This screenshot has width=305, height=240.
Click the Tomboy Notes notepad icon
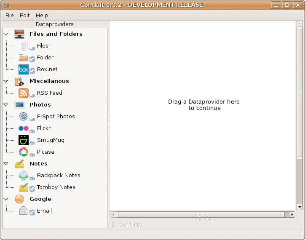(24, 187)
